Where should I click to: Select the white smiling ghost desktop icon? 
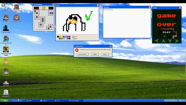point(6,93)
